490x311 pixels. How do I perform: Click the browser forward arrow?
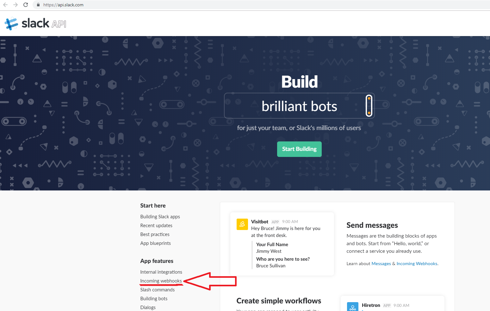[16, 5]
